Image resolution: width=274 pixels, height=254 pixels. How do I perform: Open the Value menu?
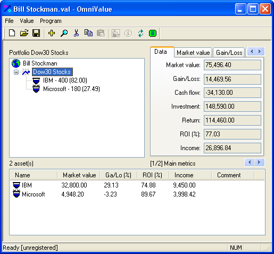27,21
